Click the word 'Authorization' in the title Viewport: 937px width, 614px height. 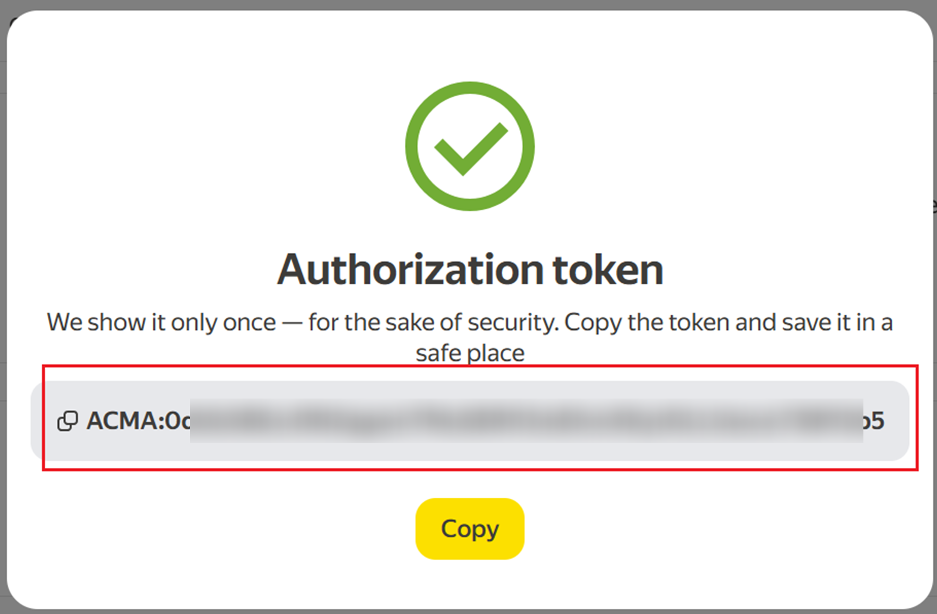(410, 269)
